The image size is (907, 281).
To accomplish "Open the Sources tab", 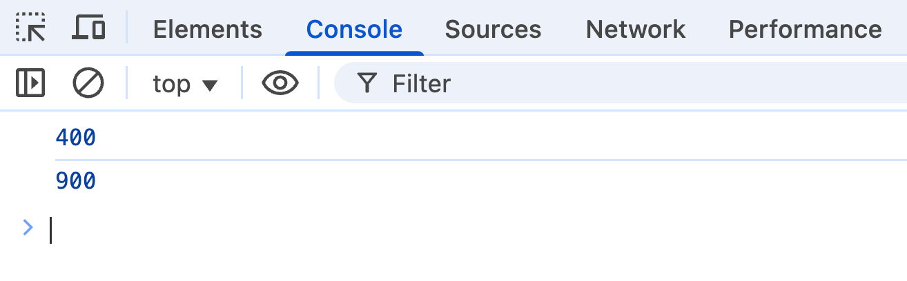I will point(493,29).
